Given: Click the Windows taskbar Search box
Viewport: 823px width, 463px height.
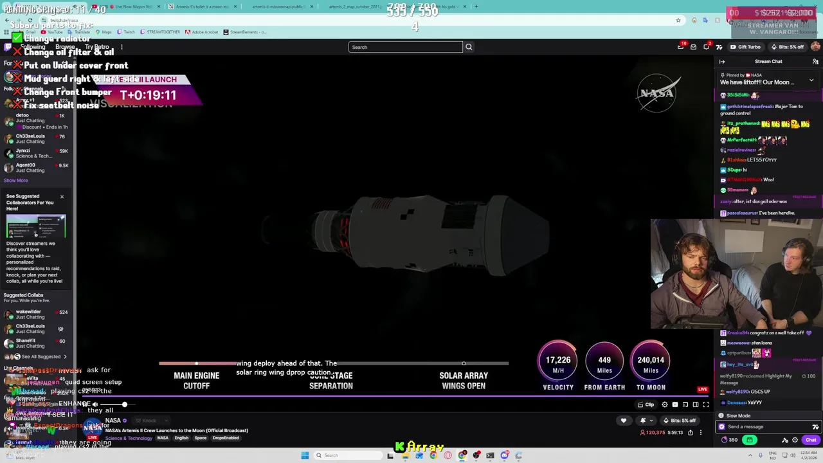Looking at the screenshot, I should tap(348, 455).
